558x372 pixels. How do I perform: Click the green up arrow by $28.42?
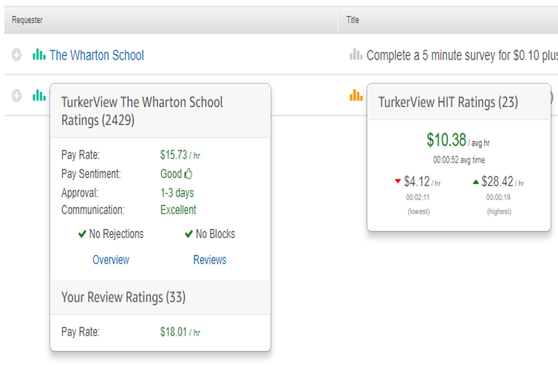click(x=476, y=181)
